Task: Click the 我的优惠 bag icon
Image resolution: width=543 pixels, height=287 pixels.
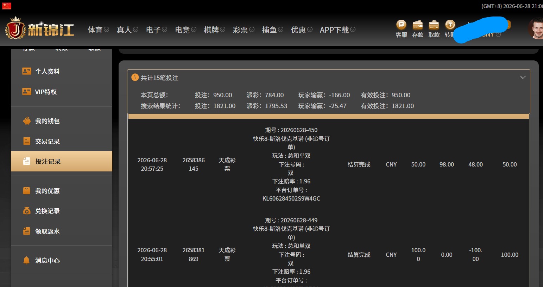Action: point(27,191)
